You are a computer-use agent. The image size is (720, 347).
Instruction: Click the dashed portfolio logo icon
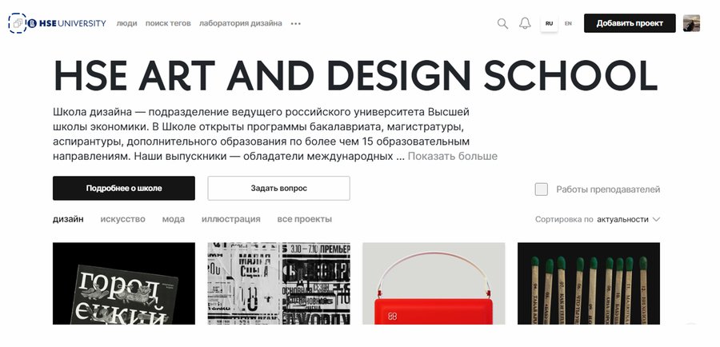pyautogui.click(x=17, y=23)
